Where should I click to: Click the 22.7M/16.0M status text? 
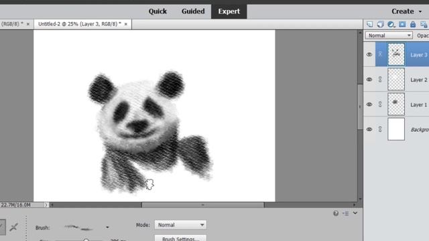15,205
